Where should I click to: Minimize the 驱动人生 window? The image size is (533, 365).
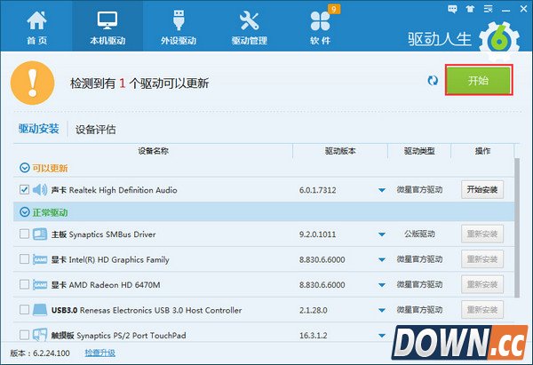pyautogui.click(x=505, y=10)
